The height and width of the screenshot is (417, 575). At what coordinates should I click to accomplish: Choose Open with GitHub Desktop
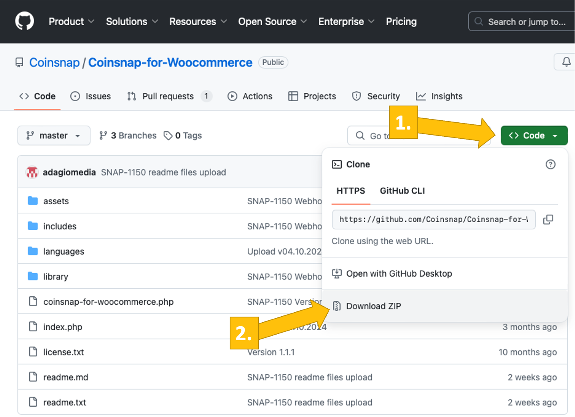click(x=445, y=274)
